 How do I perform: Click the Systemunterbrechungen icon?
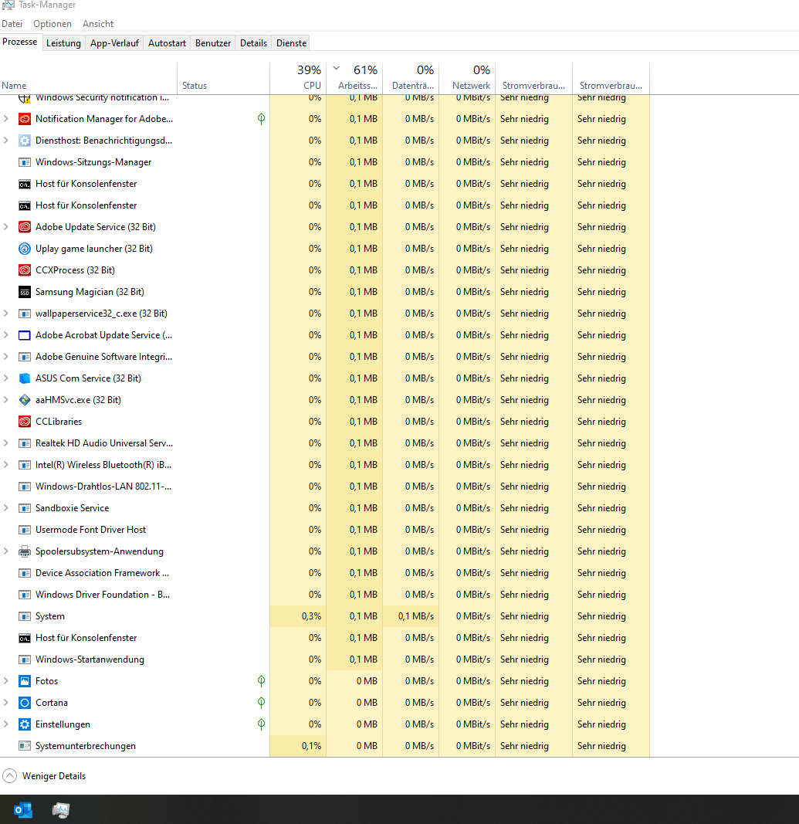(x=24, y=746)
